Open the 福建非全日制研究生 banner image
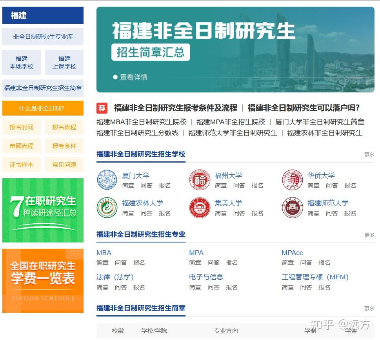This screenshot has width=380, height=340. pyautogui.click(x=235, y=50)
